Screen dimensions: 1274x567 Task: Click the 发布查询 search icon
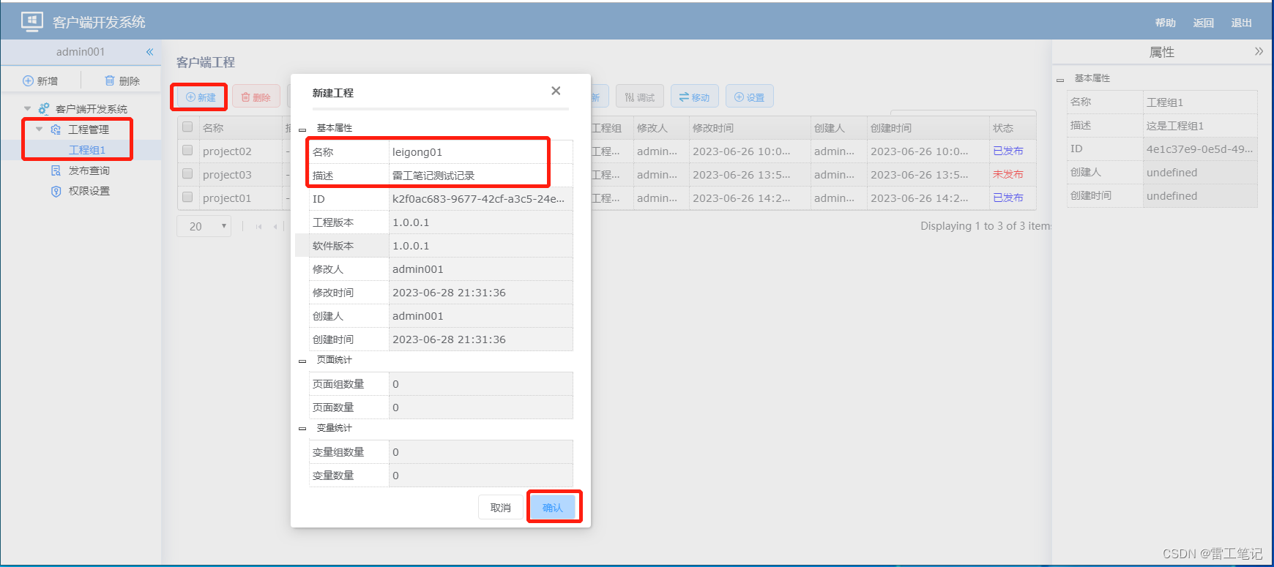pyautogui.click(x=56, y=170)
